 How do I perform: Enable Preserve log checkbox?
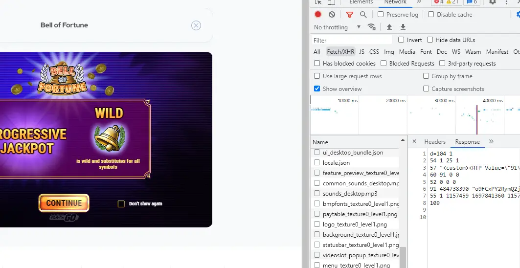pyautogui.click(x=381, y=14)
